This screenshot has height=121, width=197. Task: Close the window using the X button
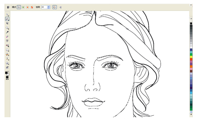(x=191, y=5)
